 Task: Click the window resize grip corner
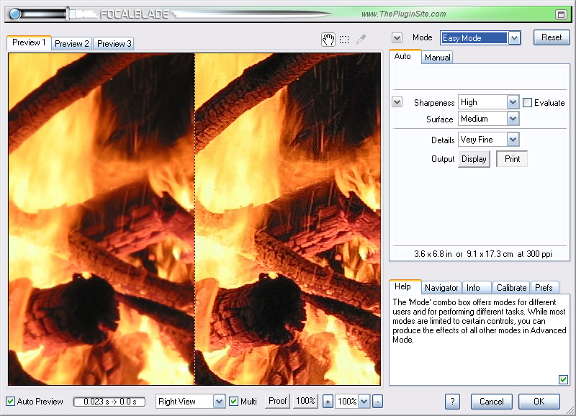click(570, 411)
